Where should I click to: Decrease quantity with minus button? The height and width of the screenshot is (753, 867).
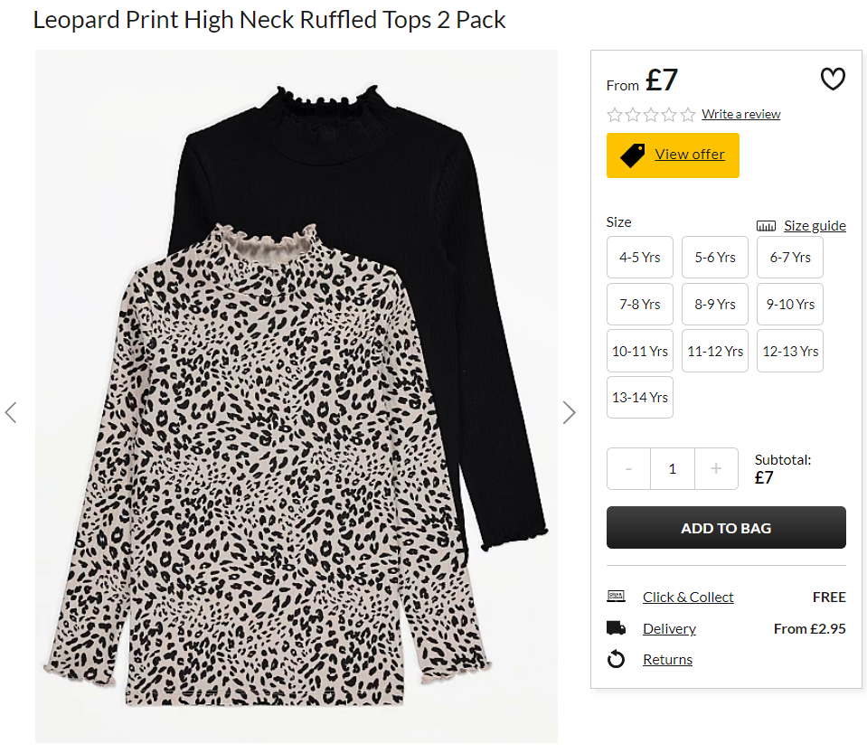[x=628, y=468]
